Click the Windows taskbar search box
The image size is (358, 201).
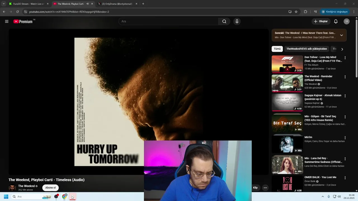tap(31, 197)
